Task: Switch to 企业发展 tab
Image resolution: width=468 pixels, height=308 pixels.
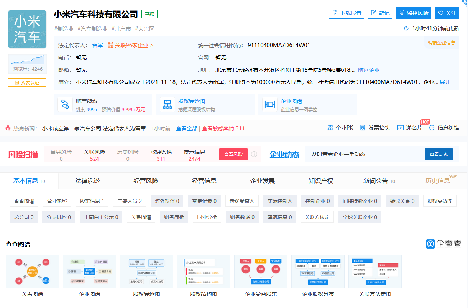Action: click(x=262, y=181)
